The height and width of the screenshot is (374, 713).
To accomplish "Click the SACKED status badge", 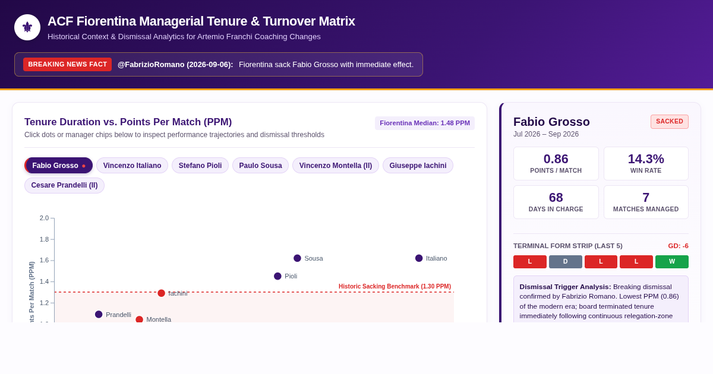I will tap(670, 122).
